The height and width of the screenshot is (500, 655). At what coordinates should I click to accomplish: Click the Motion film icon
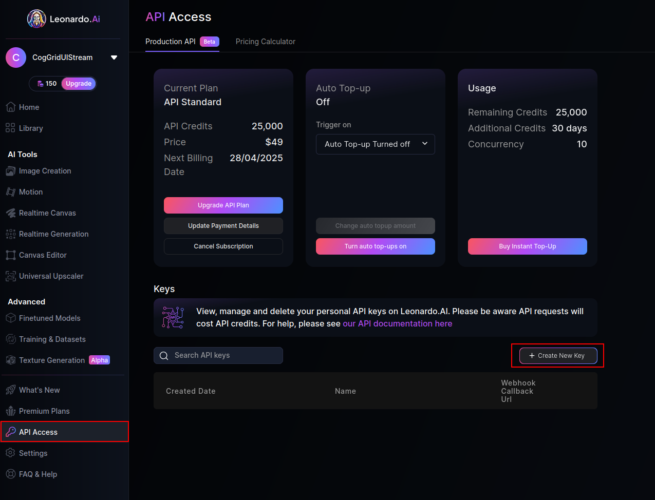(10, 192)
